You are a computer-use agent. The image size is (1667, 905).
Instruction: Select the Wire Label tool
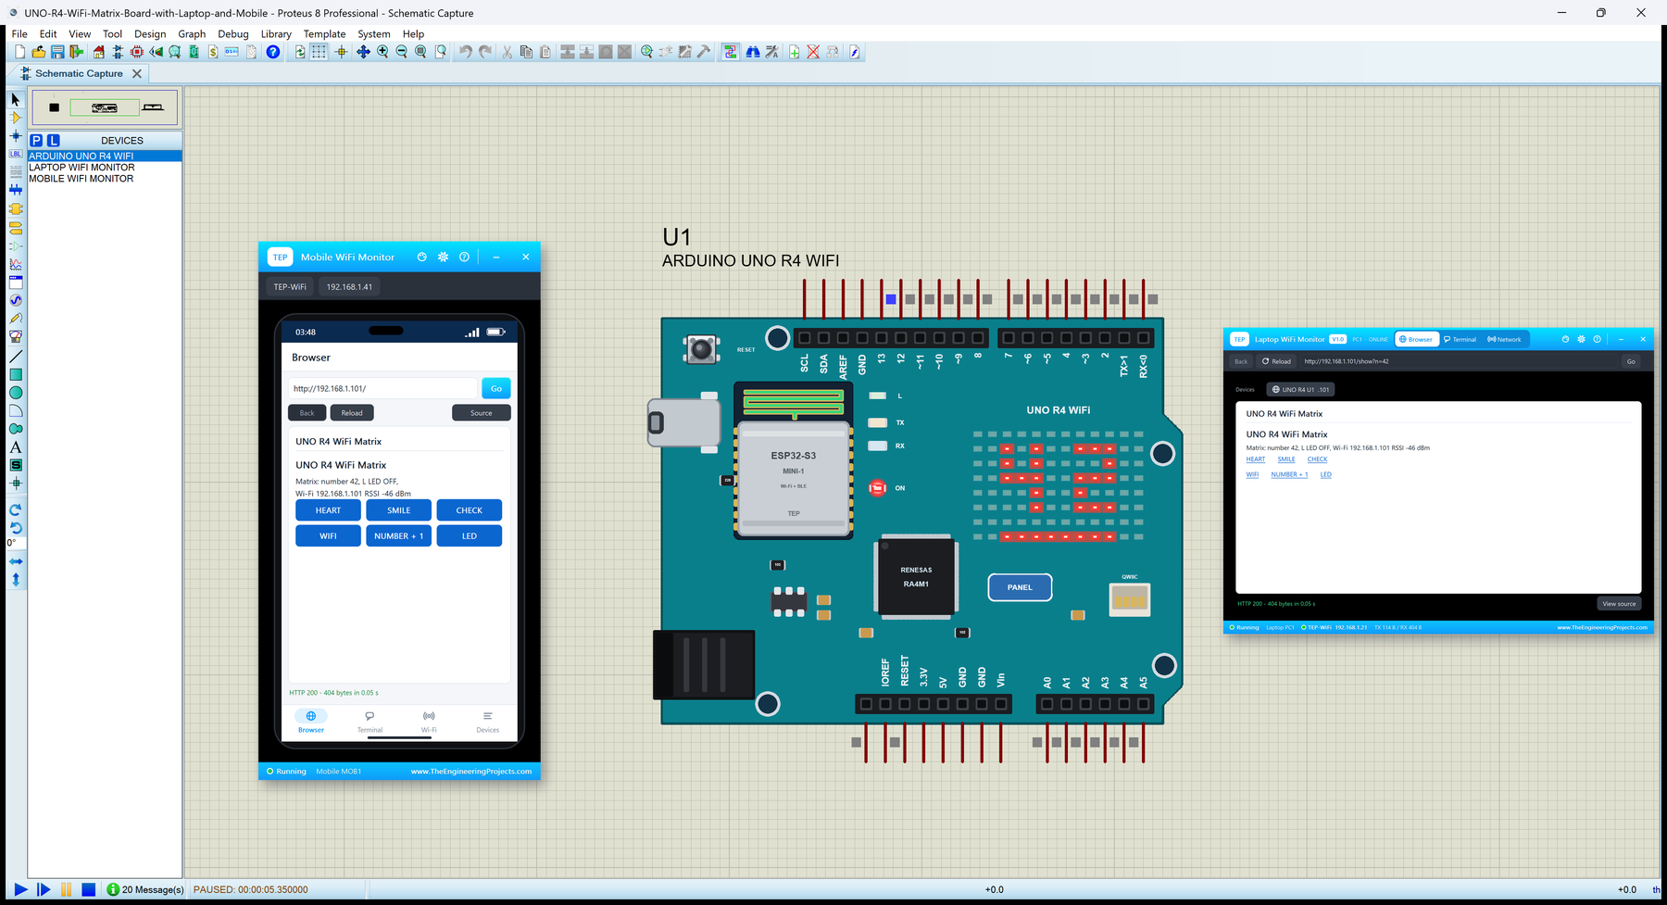(x=16, y=154)
